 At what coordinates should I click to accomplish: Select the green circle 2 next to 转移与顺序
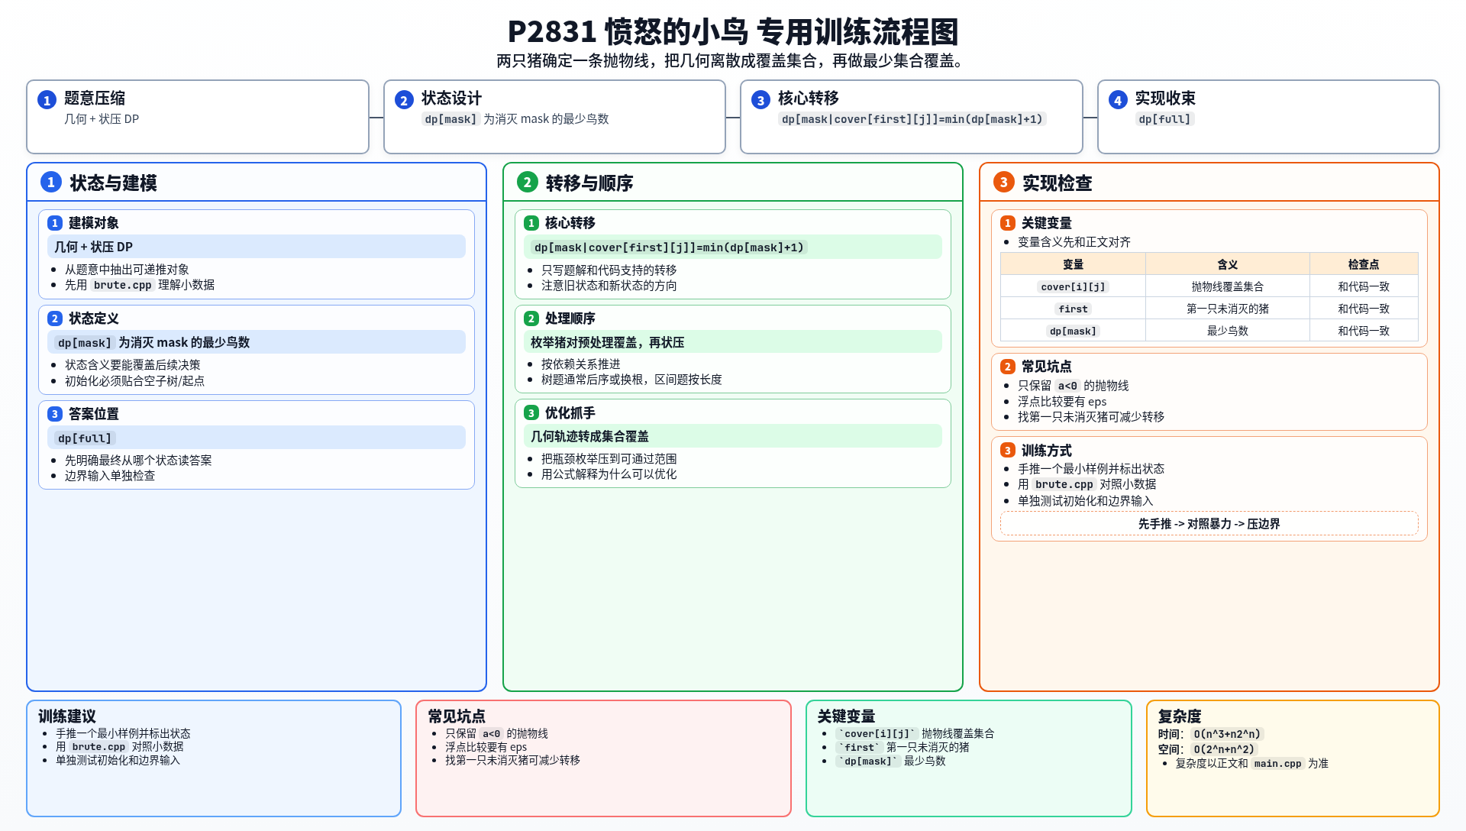point(527,182)
